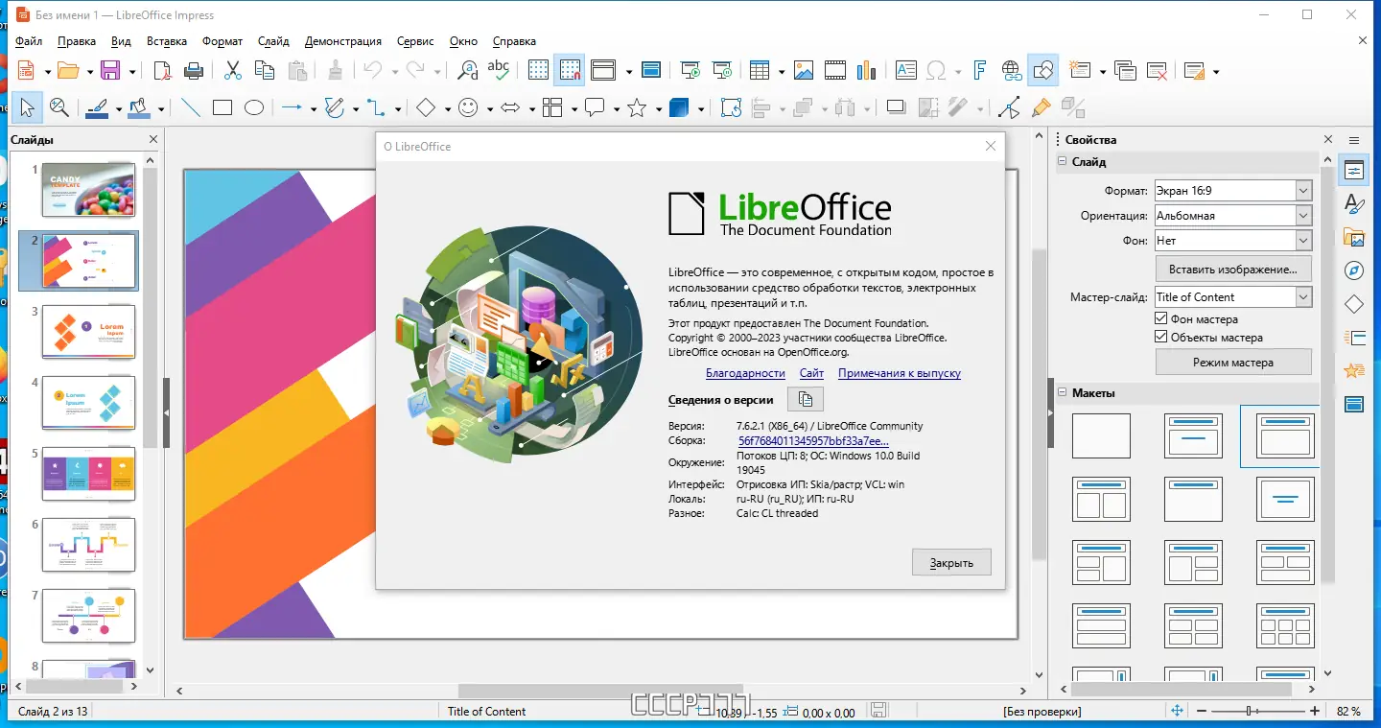
Task: Open the Правка menu
Action: 77,41
